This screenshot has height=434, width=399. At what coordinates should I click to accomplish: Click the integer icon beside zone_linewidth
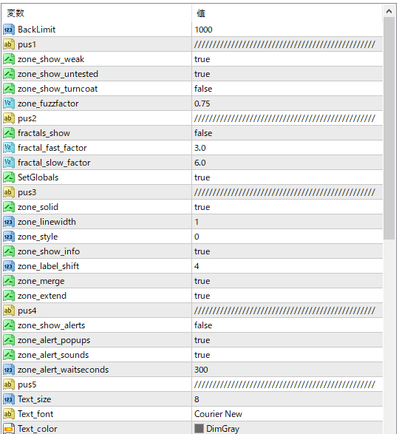(x=9, y=222)
